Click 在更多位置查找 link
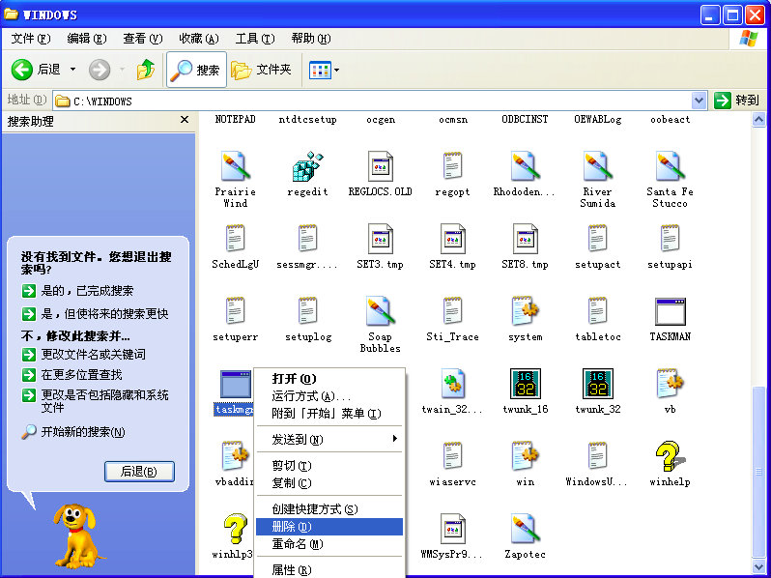 point(71,375)
